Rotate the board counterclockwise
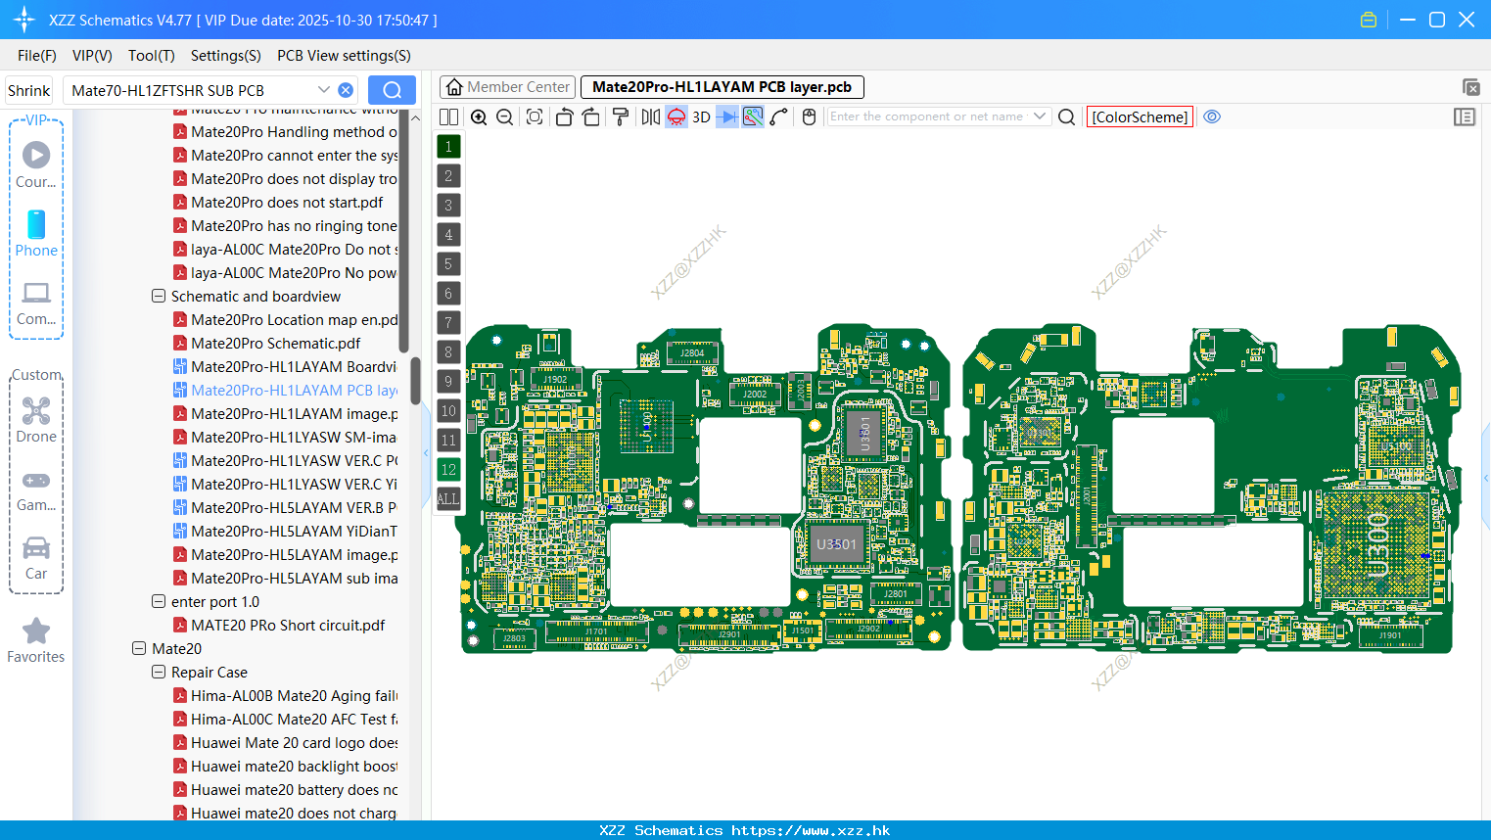Image resolution: width=1491 pixels, height=840 pixels. [x=564, y=117]
